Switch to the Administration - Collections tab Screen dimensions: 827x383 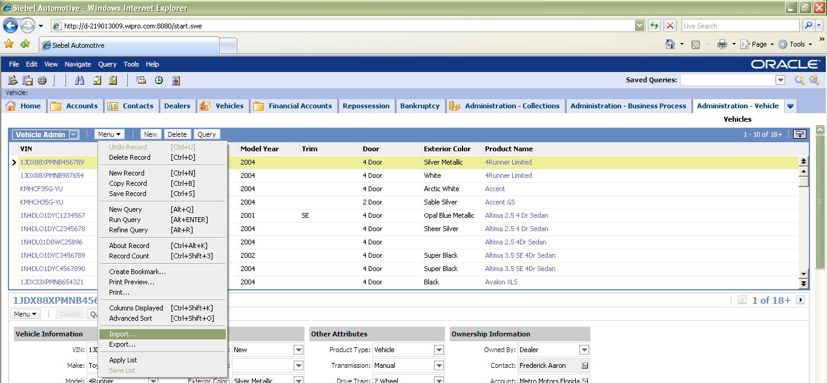(505, 106)
